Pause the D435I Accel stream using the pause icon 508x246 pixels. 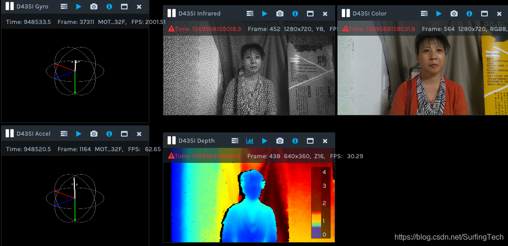coord(9,133)
